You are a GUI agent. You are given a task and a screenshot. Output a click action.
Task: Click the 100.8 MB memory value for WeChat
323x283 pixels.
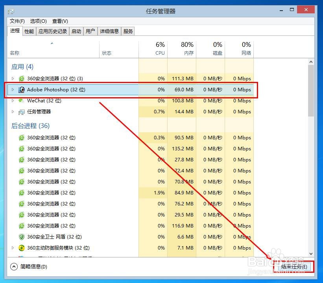click(183, 101)
